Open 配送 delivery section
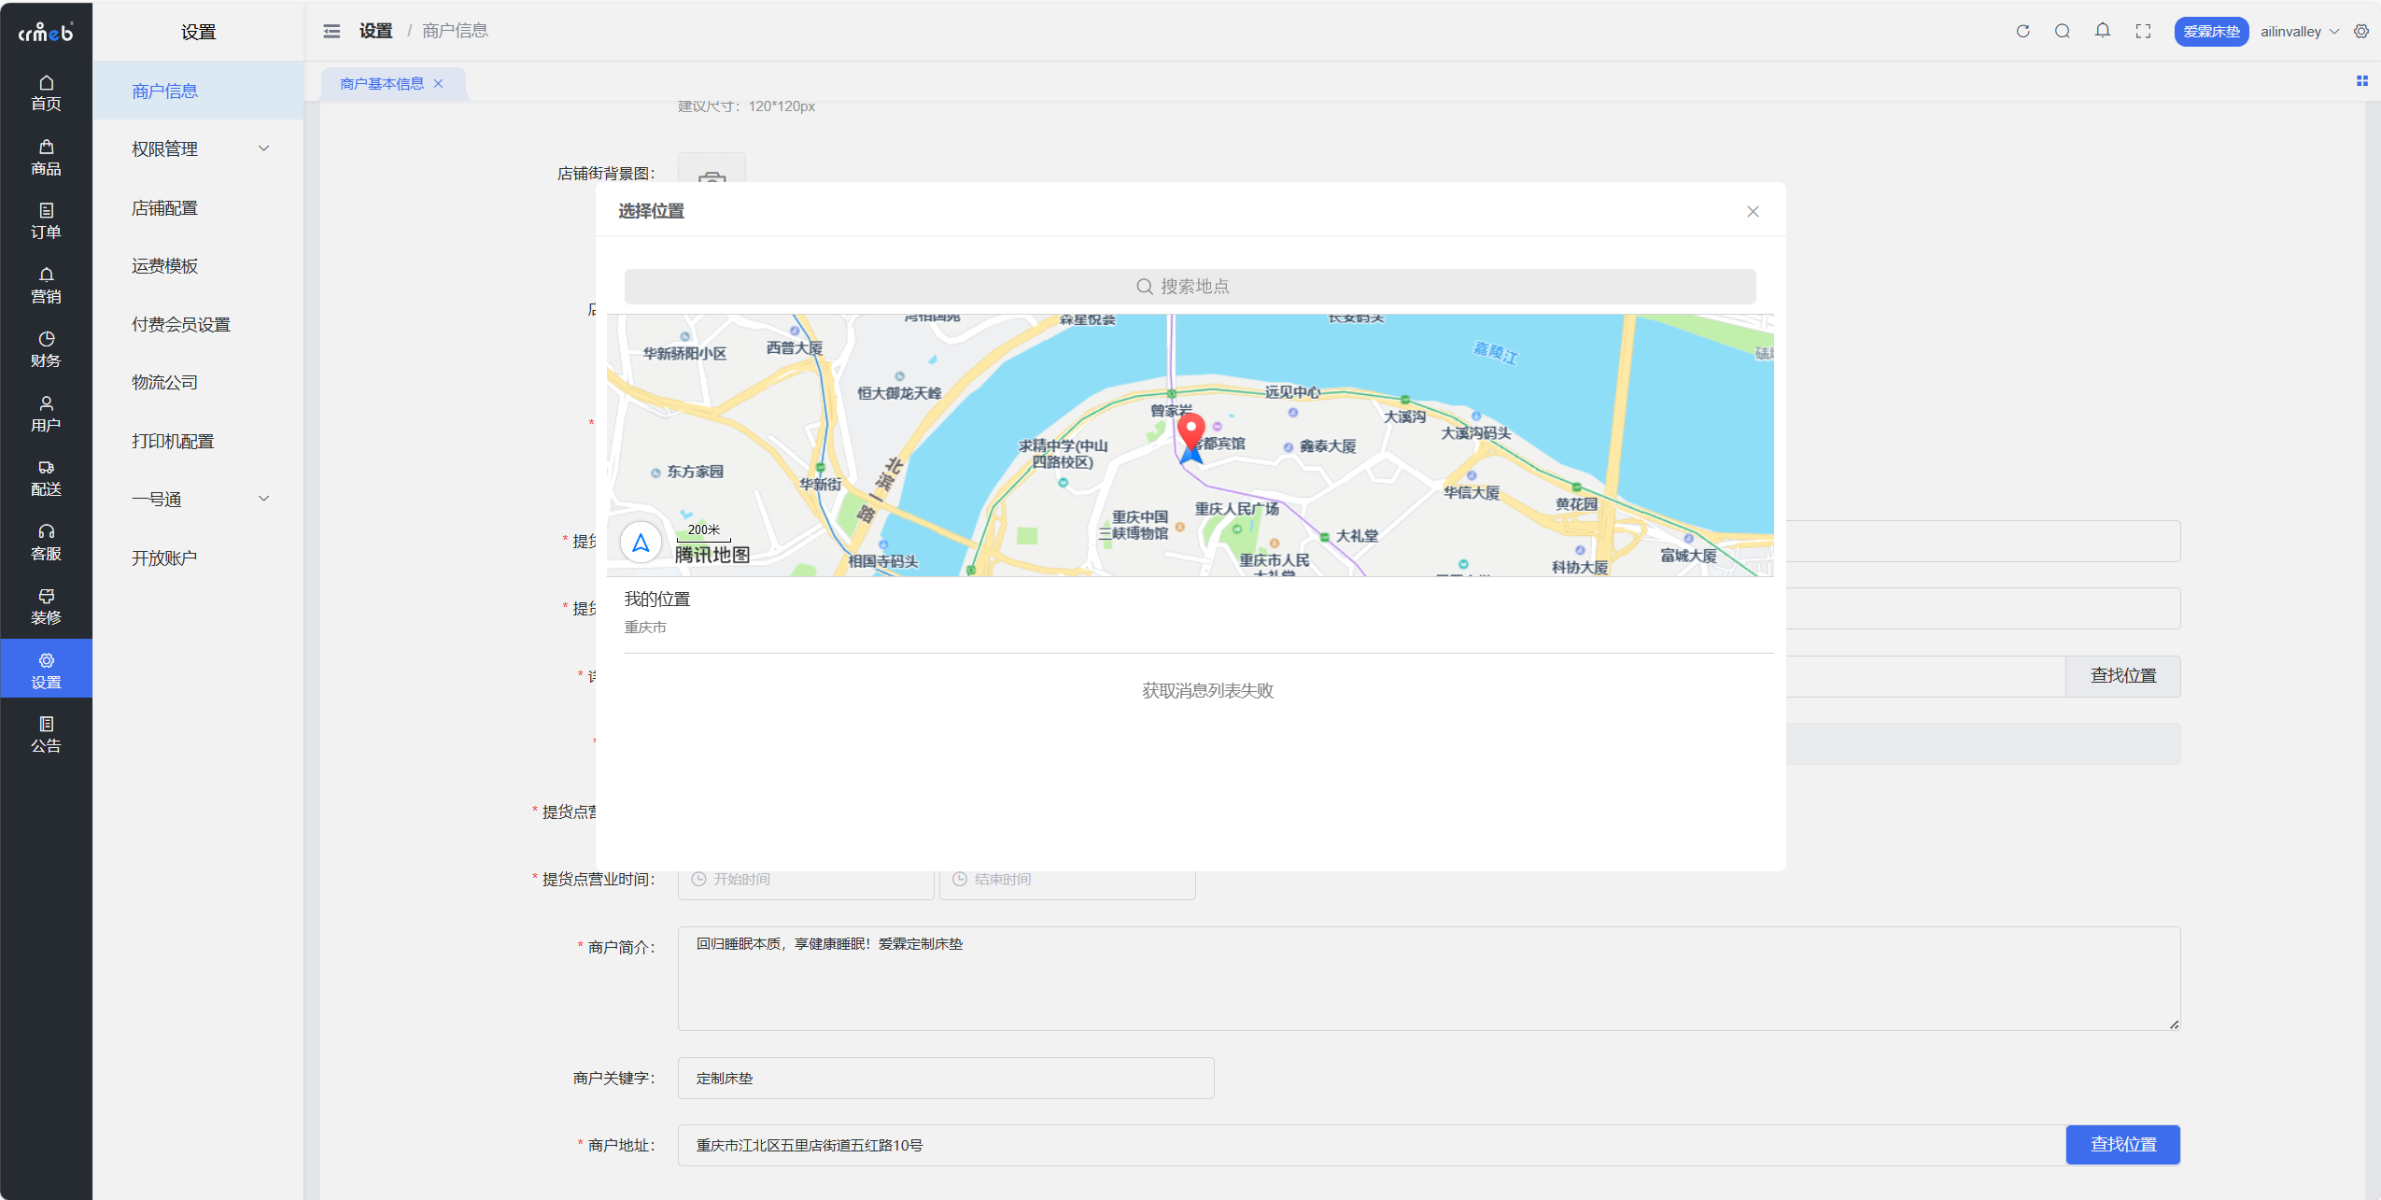This screenshot has height=1200, width=2381. (46, 479)
